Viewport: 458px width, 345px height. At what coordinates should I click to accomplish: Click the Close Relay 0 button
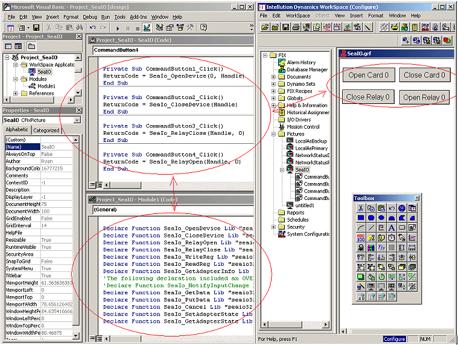368,97
